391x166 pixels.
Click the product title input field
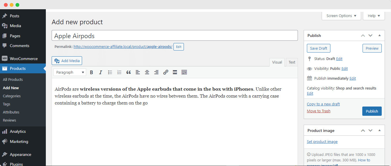coord(175,36)
